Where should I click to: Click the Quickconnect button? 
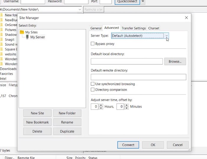[127, 2]
